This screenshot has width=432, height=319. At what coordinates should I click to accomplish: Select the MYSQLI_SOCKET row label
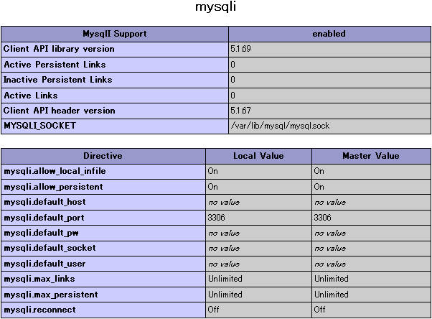[x=39, y=126]
